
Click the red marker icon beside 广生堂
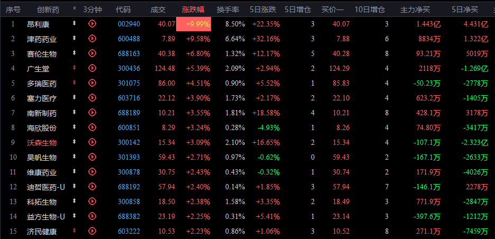click(x=75, y=68)
